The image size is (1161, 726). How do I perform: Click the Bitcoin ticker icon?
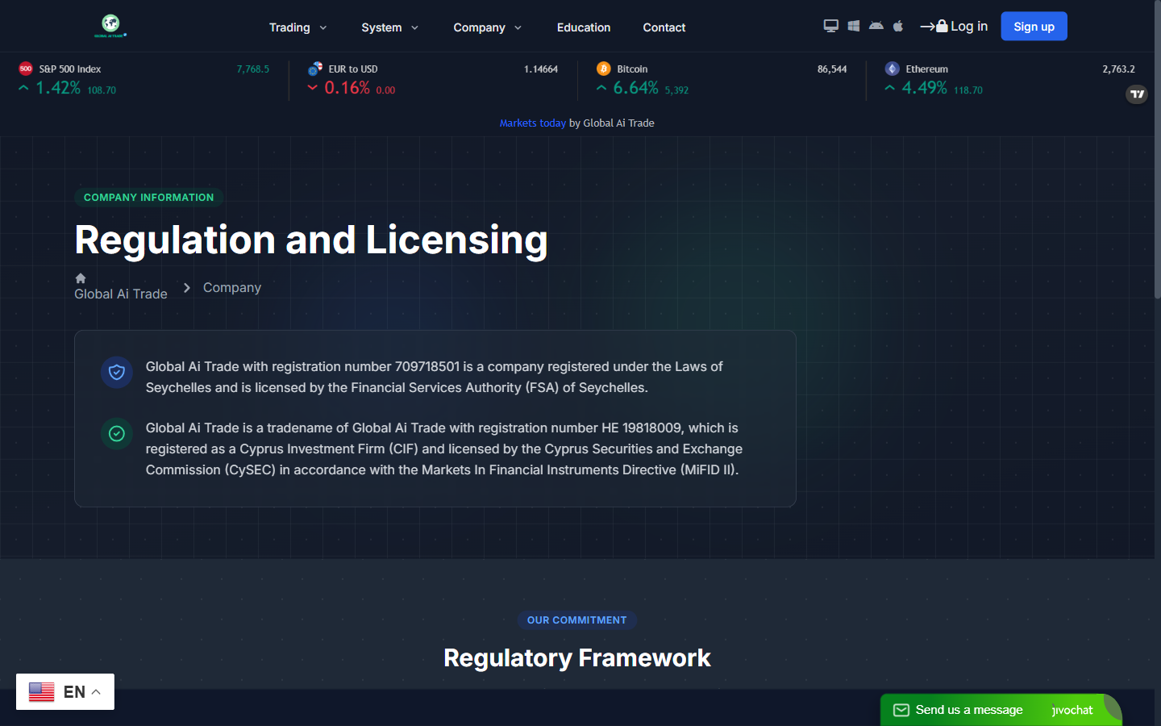[603, 69]
